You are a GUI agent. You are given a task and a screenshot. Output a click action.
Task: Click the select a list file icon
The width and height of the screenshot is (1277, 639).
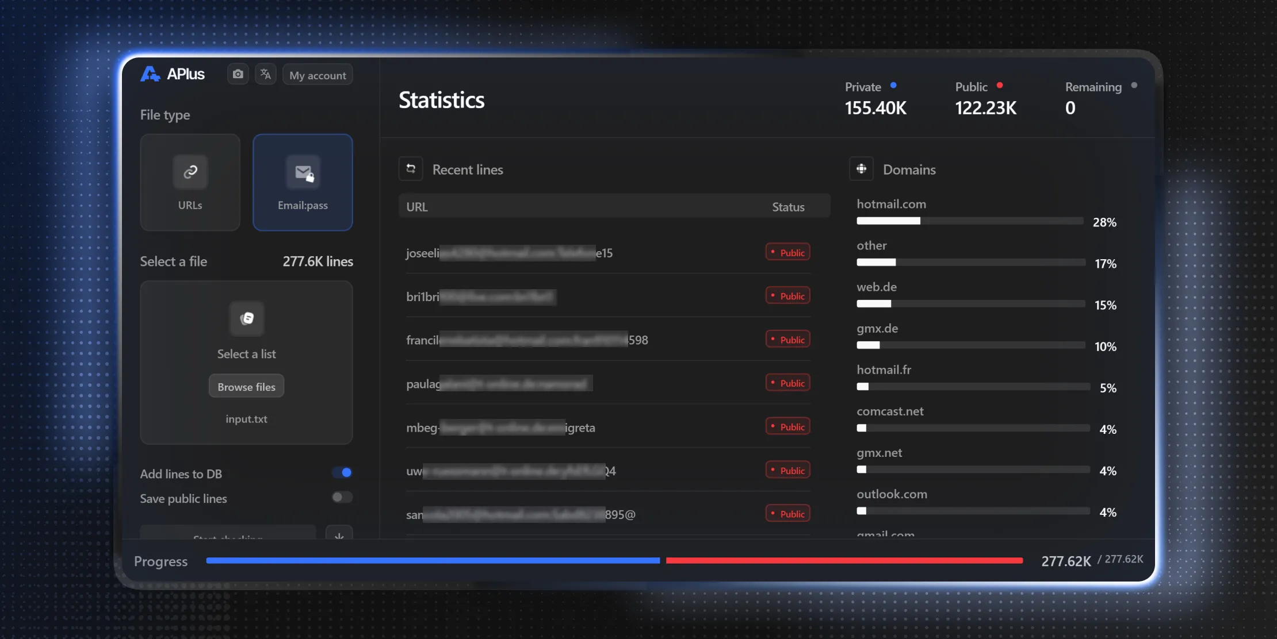[246, 319]
